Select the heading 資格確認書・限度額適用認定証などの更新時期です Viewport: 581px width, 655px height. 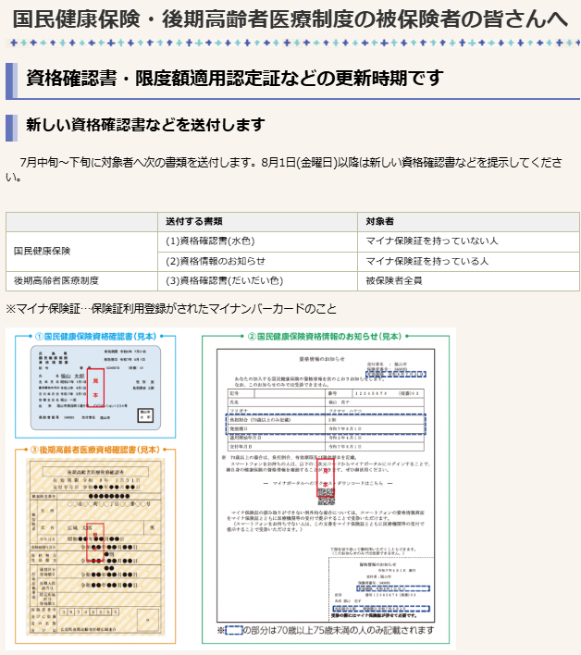tap(234, 78)
